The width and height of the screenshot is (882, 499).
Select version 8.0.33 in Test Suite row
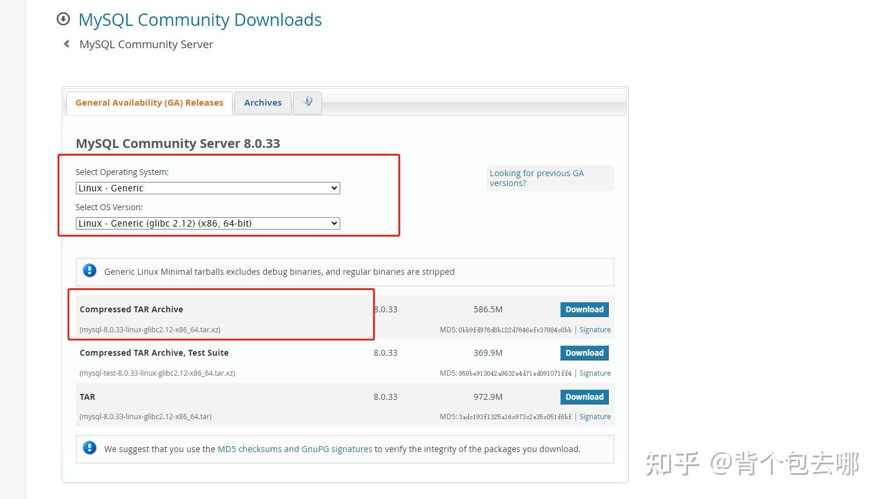coord(385,353)
